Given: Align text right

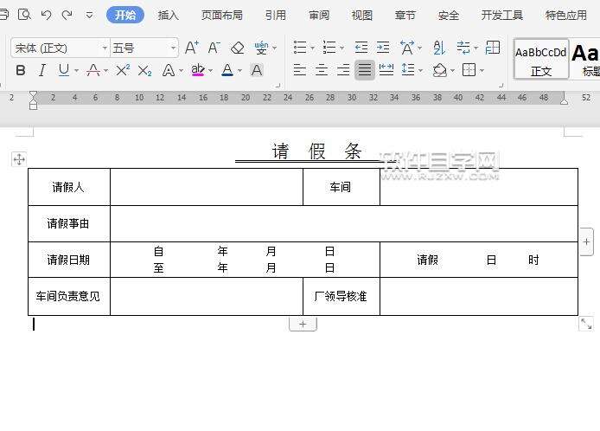Looking at the screenshot, I should point(343,70).
